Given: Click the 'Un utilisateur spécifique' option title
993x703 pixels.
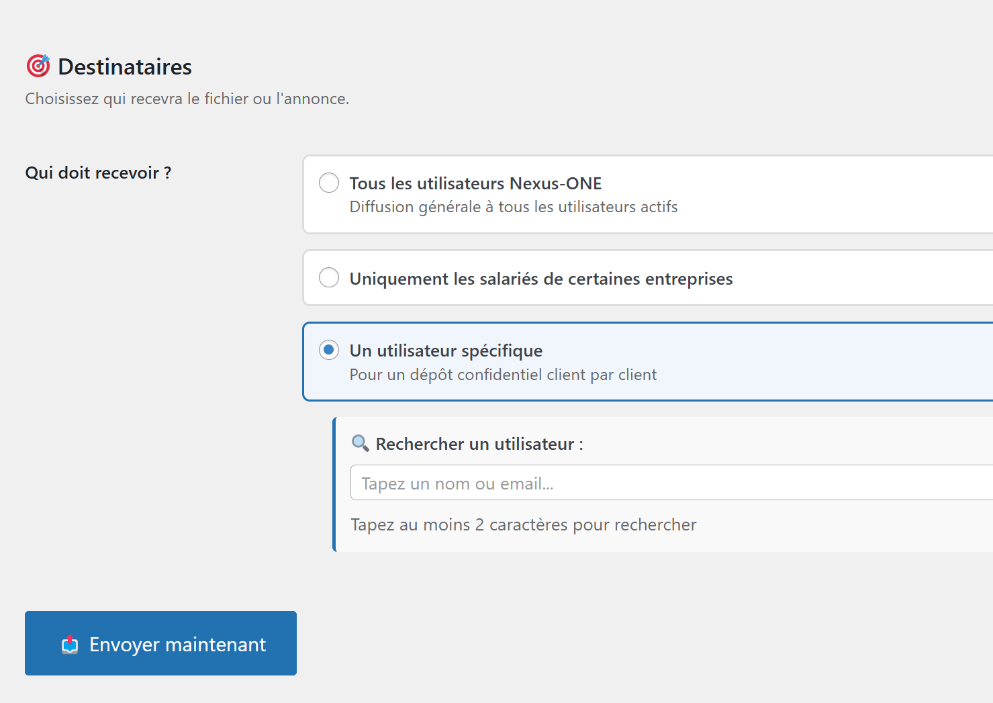Looking at the screenshot, I should 446,350.
